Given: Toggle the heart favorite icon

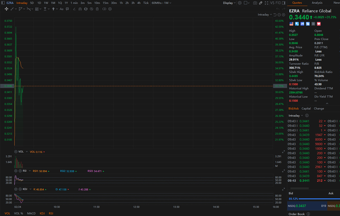Looking at the screenshot, I should (x=319, y=24).
